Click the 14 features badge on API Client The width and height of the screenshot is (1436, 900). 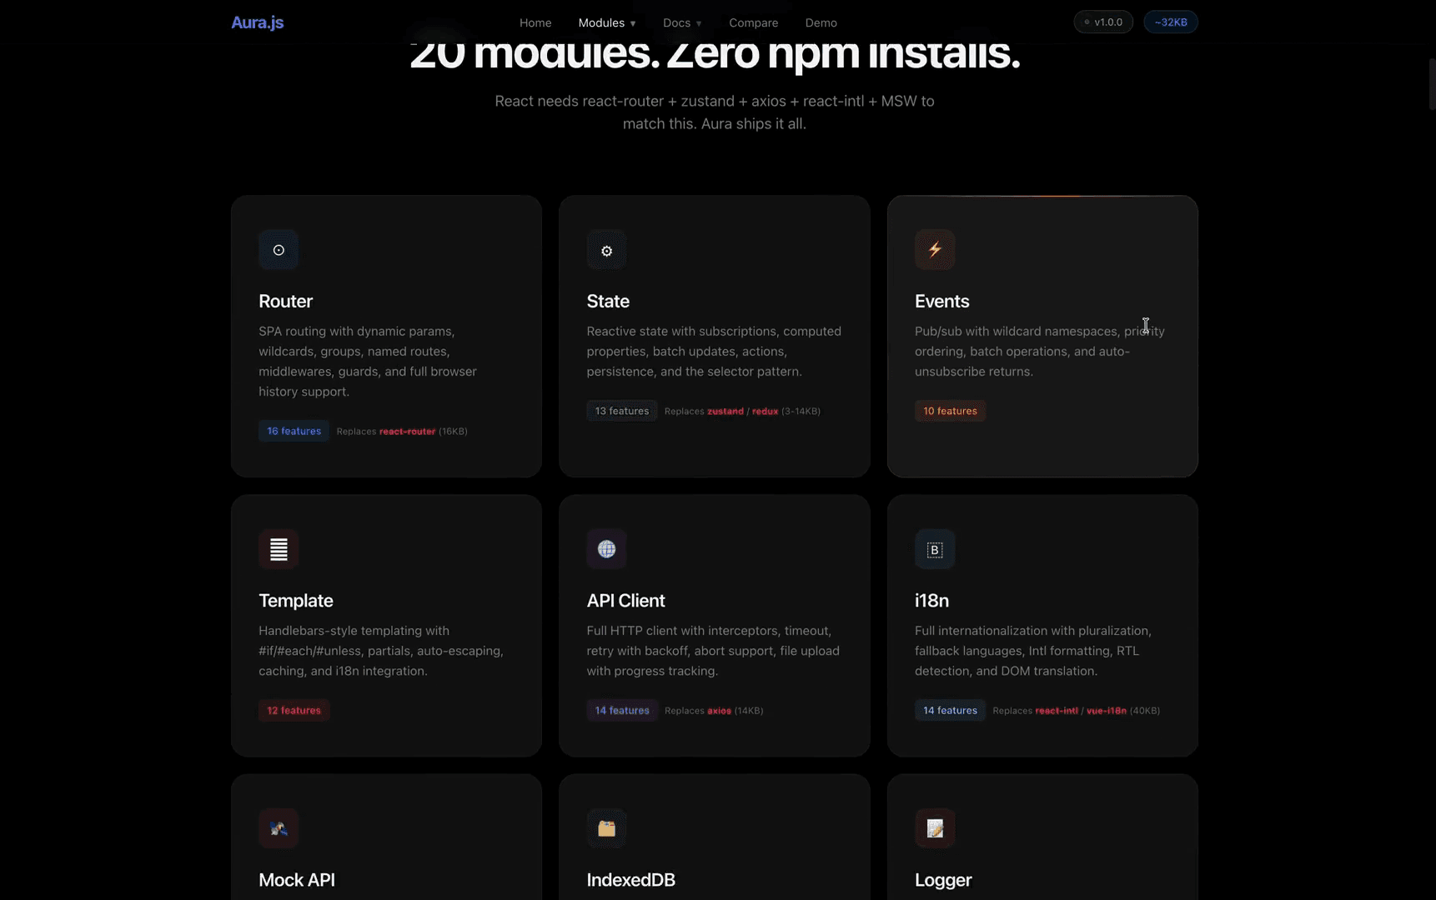(621, 710)
